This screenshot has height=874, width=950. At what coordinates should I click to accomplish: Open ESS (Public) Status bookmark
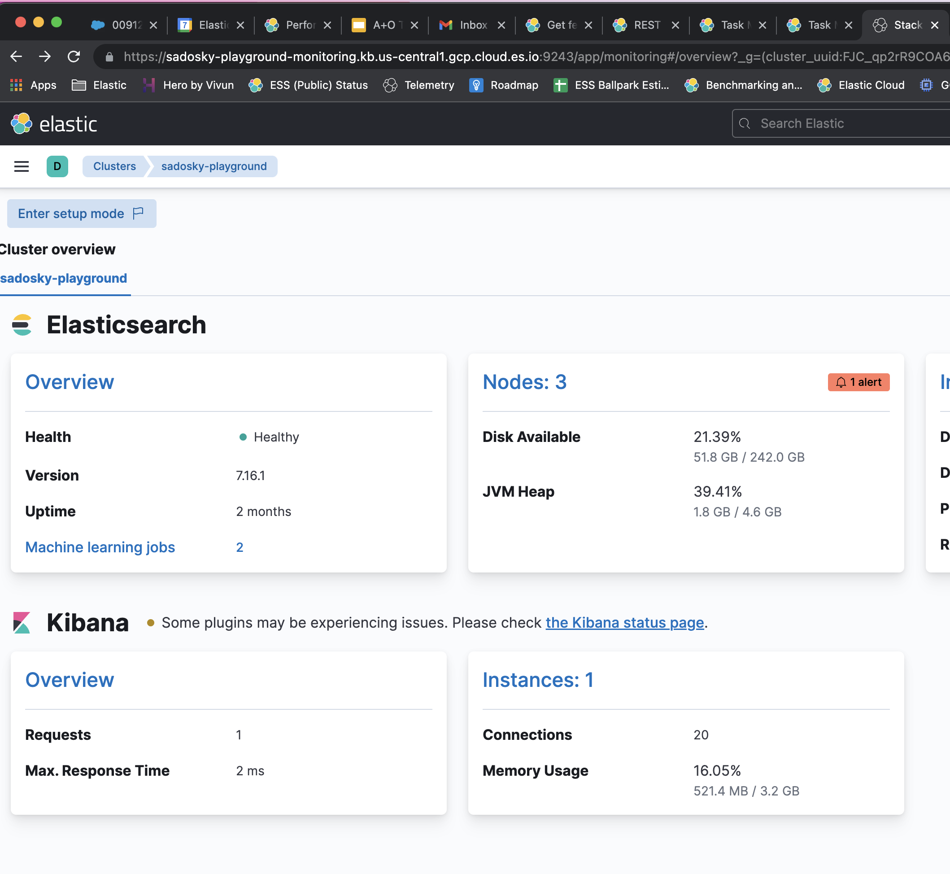(308, 85)
